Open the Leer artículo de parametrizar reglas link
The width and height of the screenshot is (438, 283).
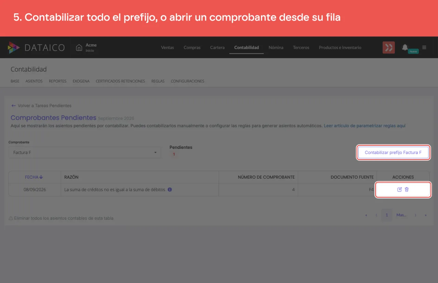365,126
